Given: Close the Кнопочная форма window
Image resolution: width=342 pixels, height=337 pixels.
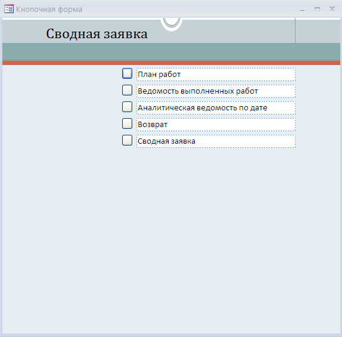Looking at the screenshot, I should 332,9.
